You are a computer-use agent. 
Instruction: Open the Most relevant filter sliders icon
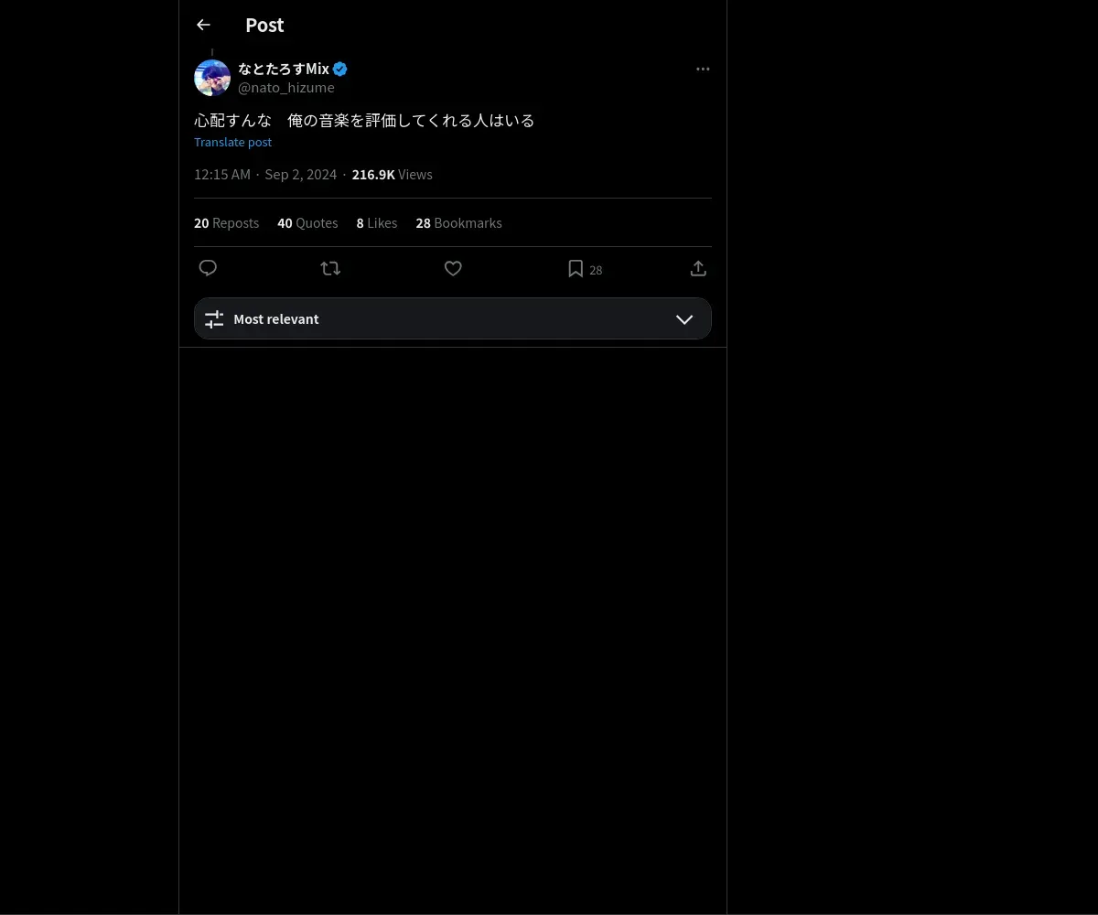click(x=214, y=319)
